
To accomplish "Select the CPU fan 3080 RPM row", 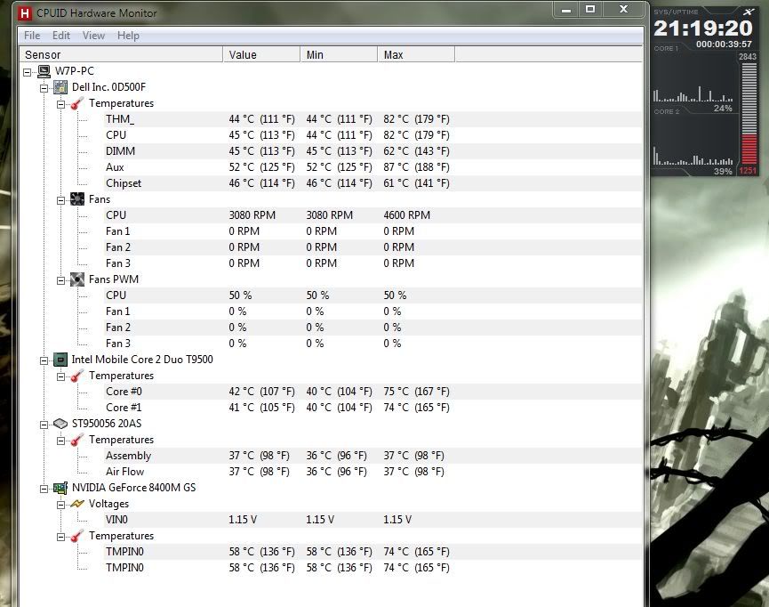I will pyautogui.click(x=372, y=215).
